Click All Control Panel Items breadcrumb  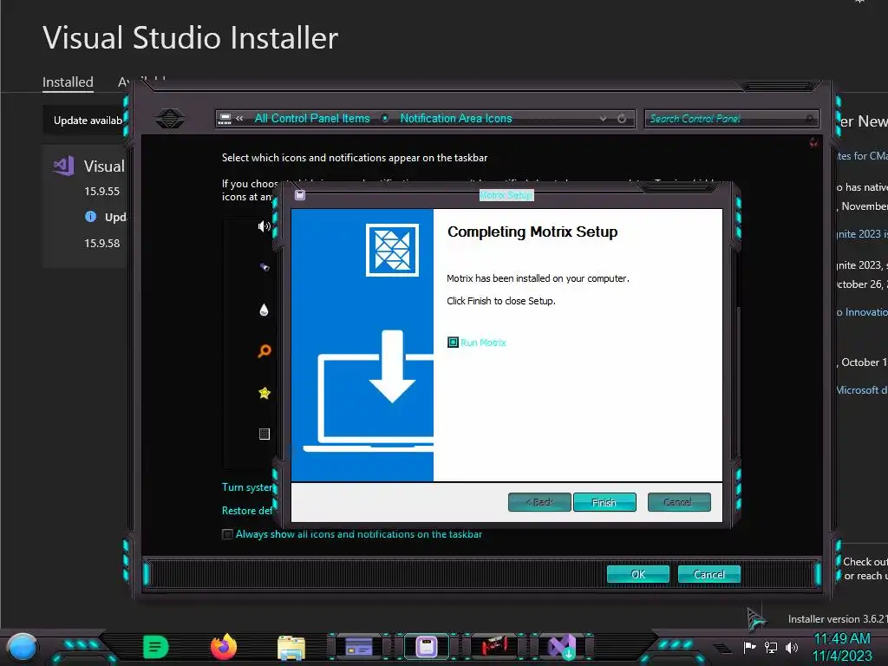[312, 118]
